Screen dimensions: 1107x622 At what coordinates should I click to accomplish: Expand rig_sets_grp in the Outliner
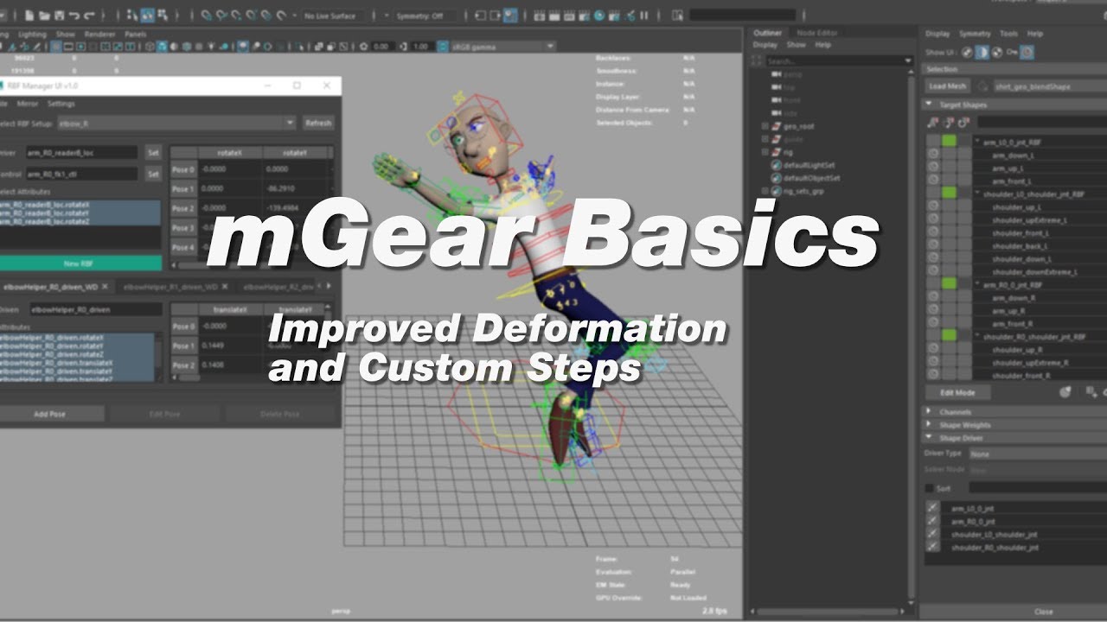pos(765,191)
